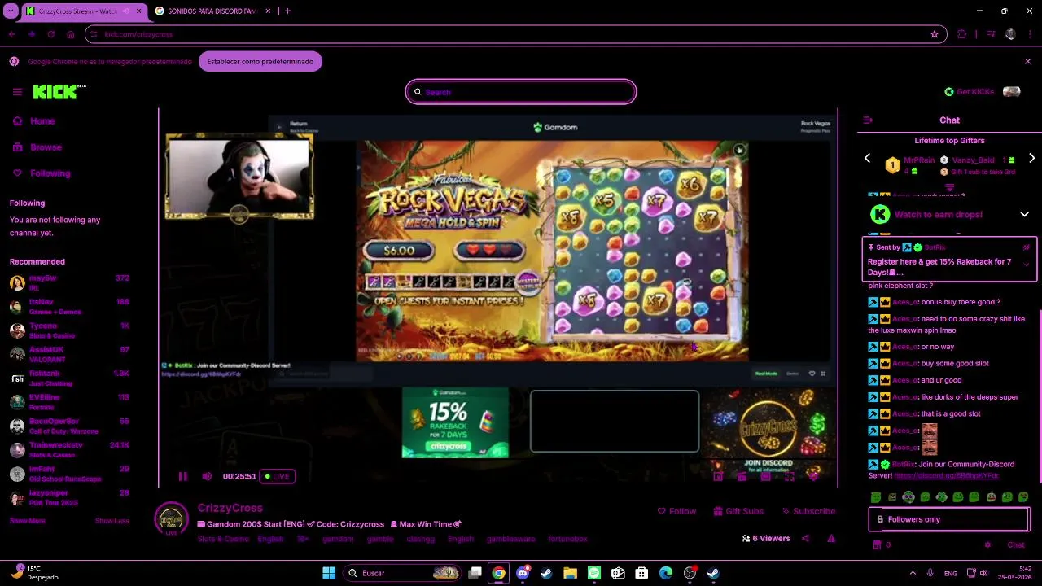Expand Watch to earn drops panel
The image size is (1042, 586).
pos(1024,215)
